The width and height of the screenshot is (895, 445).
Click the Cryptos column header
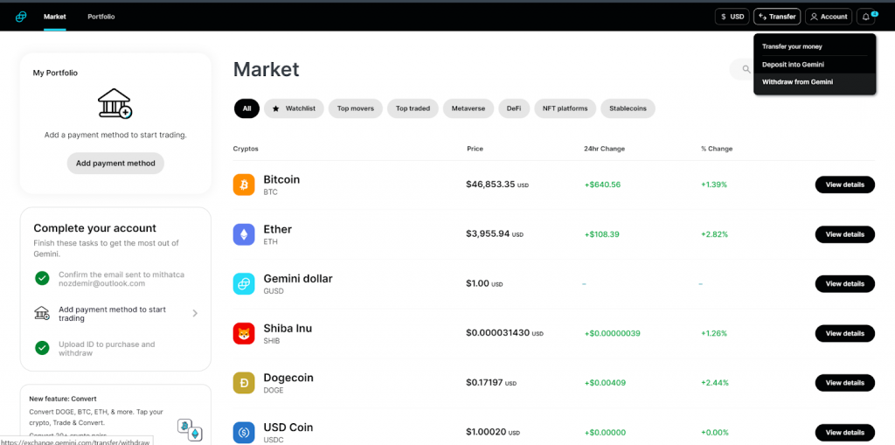coord(246,149)
